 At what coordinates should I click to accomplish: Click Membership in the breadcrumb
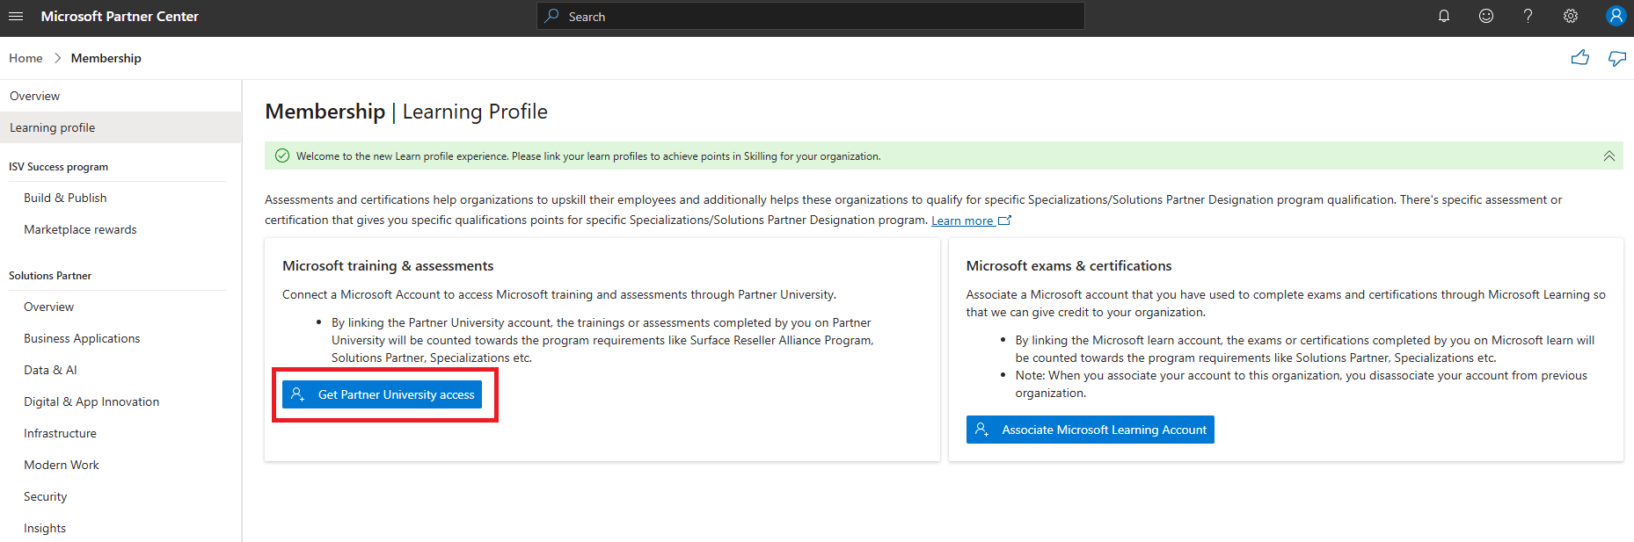106,58
